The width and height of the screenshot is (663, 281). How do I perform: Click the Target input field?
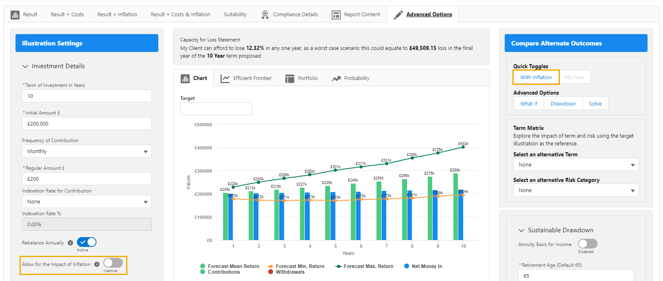[x=216, y=109]
